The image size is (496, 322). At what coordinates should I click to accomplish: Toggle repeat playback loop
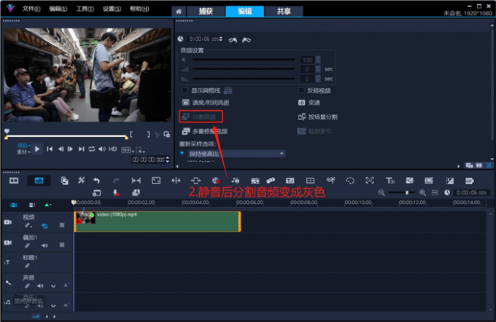pos(92,149)
